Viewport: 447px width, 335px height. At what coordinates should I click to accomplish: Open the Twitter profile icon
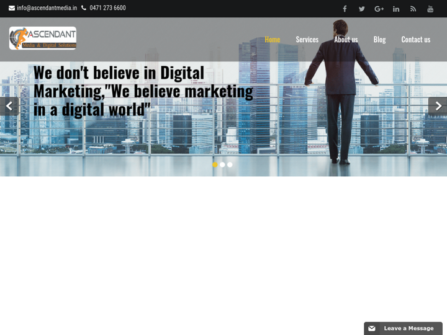(x=361, y=9)
